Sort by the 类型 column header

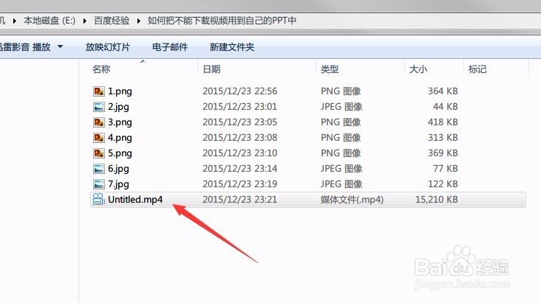(x=330, y=69)
